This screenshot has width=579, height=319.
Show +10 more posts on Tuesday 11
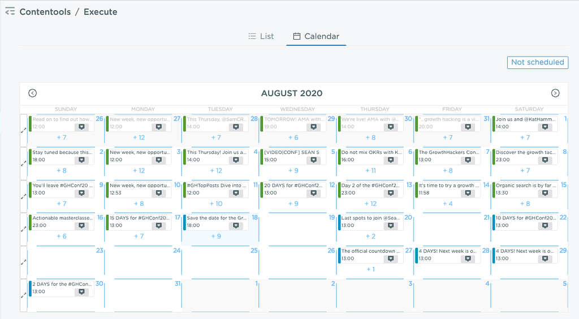point(216,204)
